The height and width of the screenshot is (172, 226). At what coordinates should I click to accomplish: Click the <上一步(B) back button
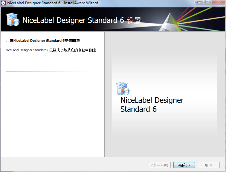[160, 165]
